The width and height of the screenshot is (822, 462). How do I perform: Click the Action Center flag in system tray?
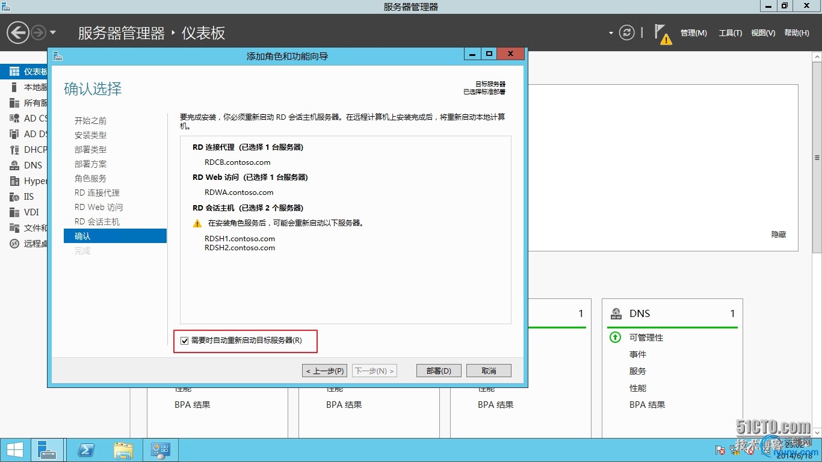[720, 450]
